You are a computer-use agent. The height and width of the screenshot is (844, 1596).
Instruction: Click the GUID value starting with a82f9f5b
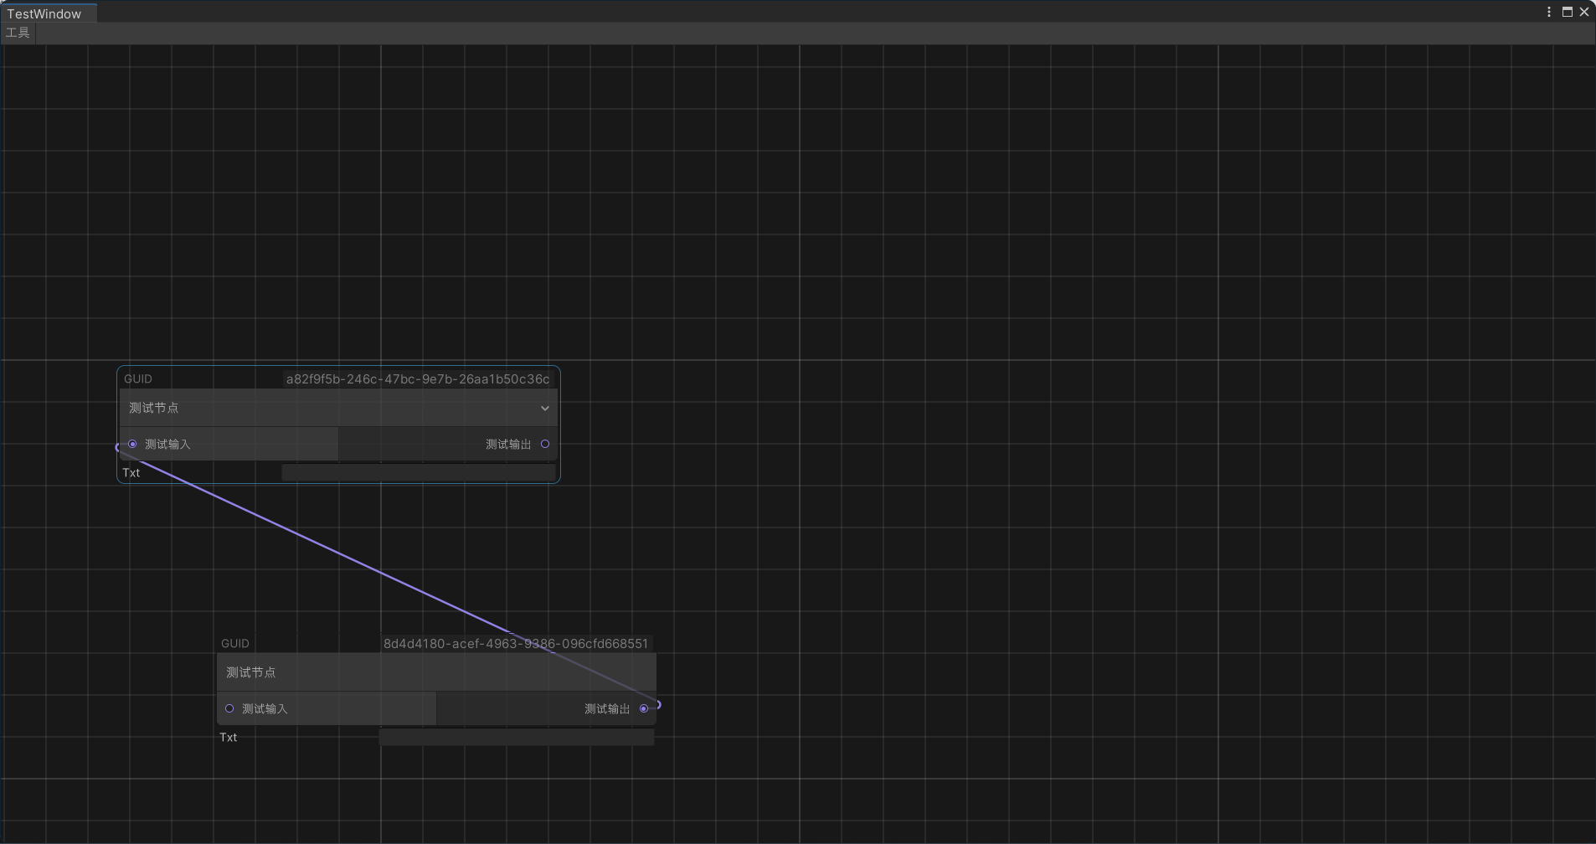click(x=417, y=378)
